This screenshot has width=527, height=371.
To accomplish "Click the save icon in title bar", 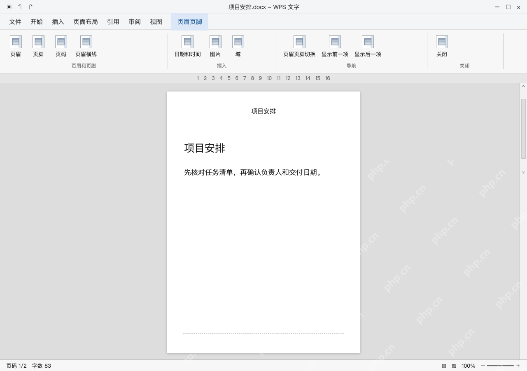I will [9, 7].
